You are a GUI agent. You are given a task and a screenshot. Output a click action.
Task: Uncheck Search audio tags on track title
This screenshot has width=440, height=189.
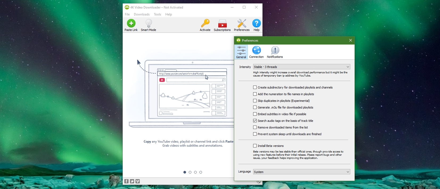255,121
